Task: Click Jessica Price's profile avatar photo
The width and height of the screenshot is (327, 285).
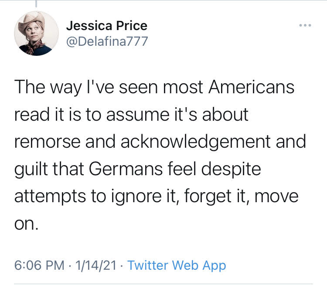Action: (37, 33)
